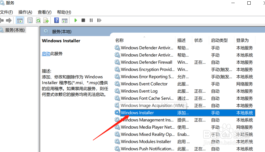This screenshot has height=152, width=265.
Task: Restart the service with the restart button
Action: click(x=99, y=20)
